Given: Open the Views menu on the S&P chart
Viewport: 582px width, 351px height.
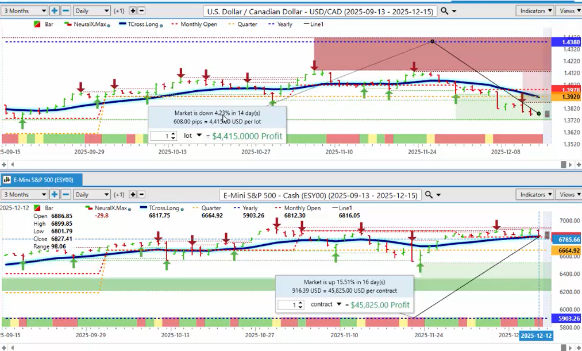Looking at the screenshot, I should click(569, 195).
